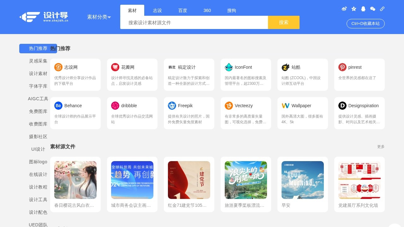Click the 更多 link beside 素材源文件
404x227 pixels.
point(381,147)
